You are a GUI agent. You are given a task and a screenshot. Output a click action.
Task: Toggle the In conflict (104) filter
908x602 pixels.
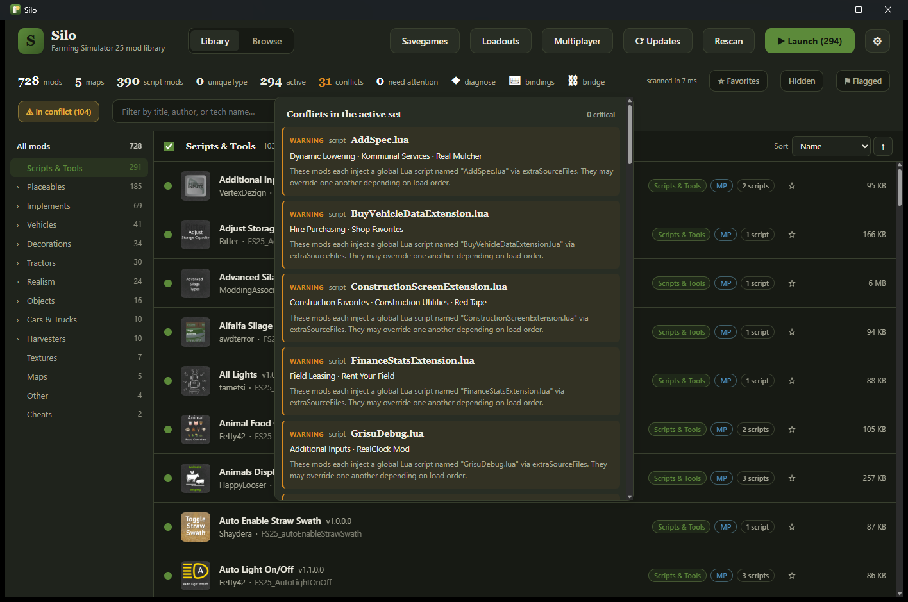[x=58, y=112]
